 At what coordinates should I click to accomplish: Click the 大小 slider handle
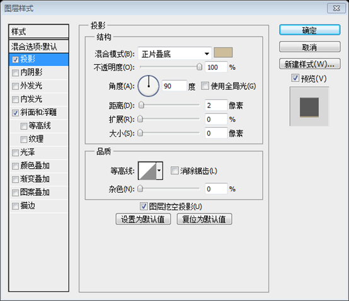[140, 133]
